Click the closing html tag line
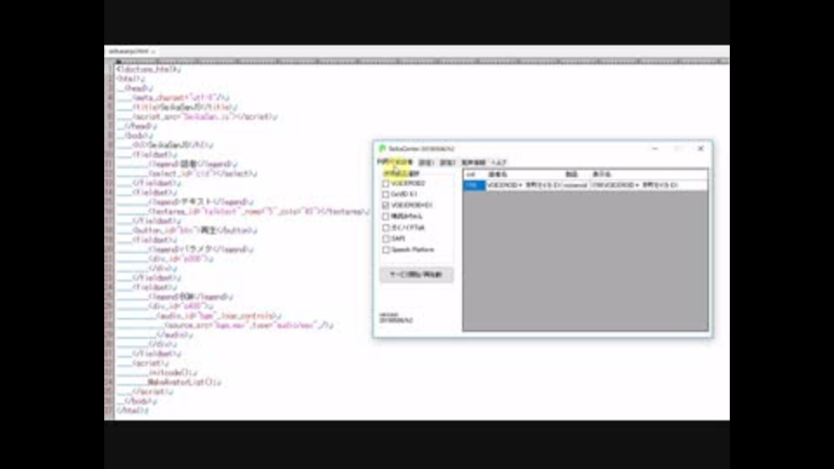 (132, 411)
